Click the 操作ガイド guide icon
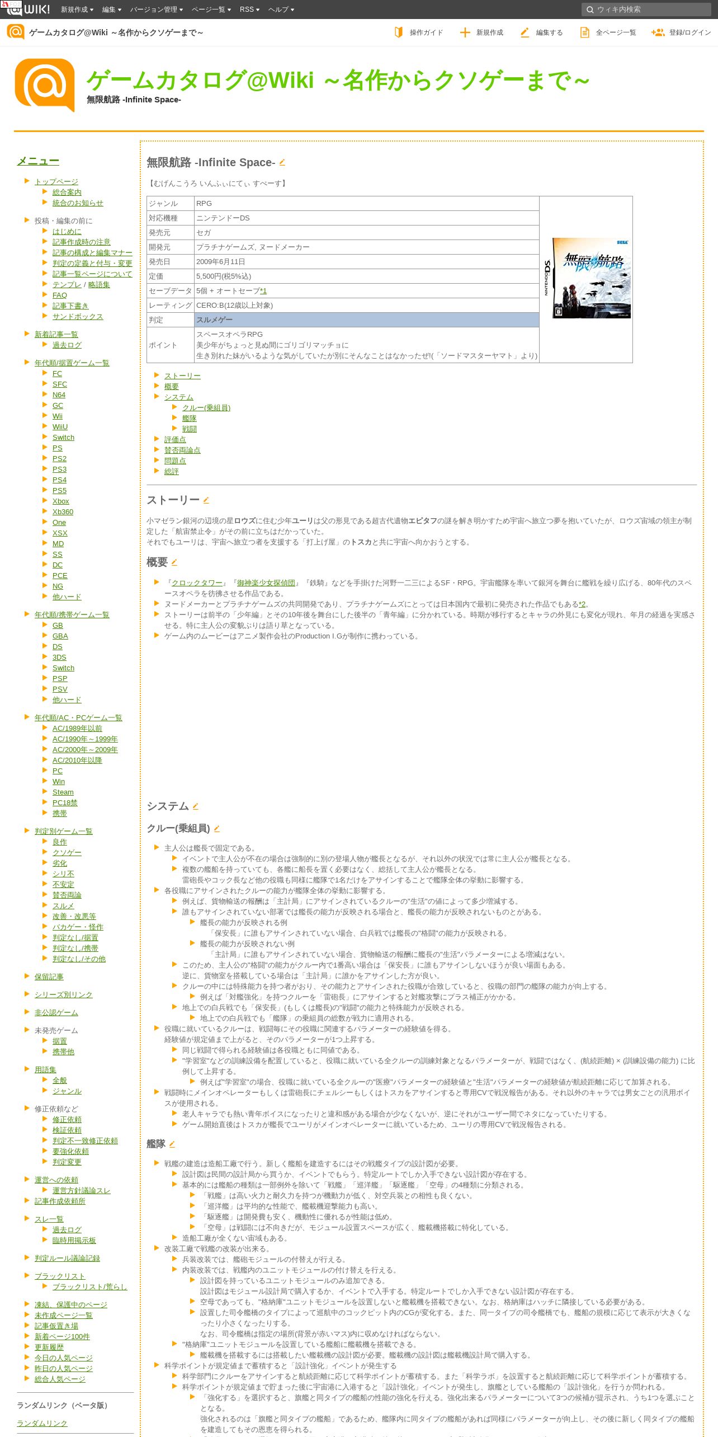 [399, 32]
